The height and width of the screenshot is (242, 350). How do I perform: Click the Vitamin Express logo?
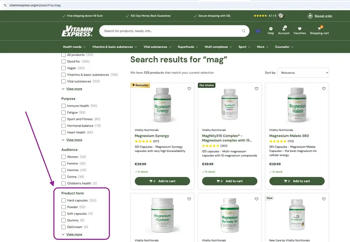[x=77, y=31]
